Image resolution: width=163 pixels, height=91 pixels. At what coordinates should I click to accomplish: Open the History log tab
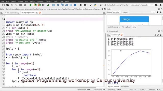[125, 86]
